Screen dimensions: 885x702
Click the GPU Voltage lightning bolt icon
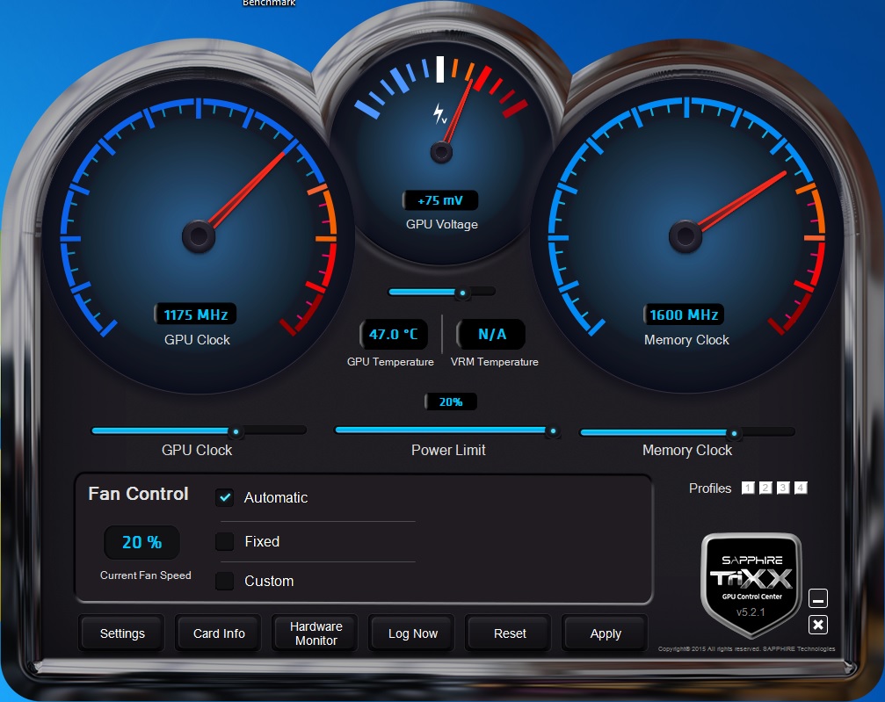click(x=439, y=113)
